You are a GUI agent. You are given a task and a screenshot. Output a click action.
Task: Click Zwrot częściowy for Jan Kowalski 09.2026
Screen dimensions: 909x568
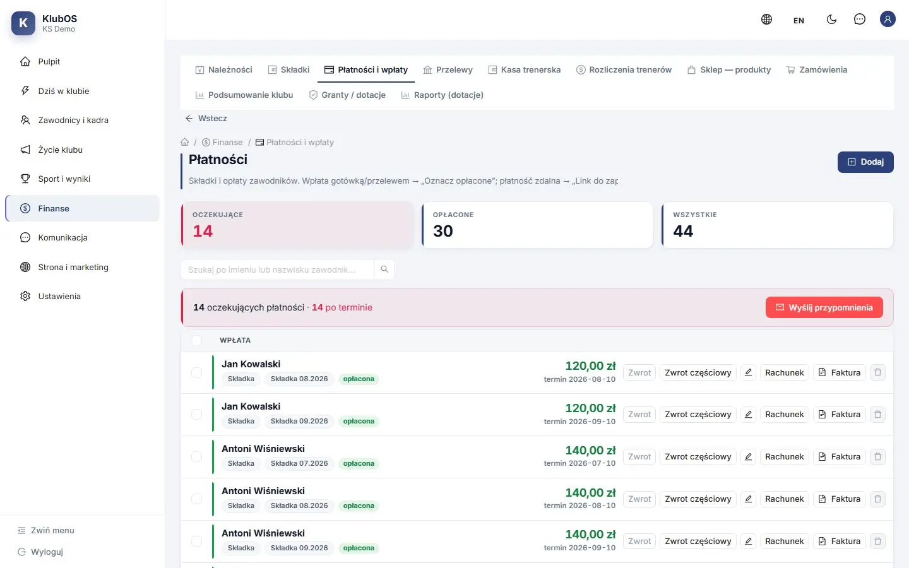coord(698,415)
